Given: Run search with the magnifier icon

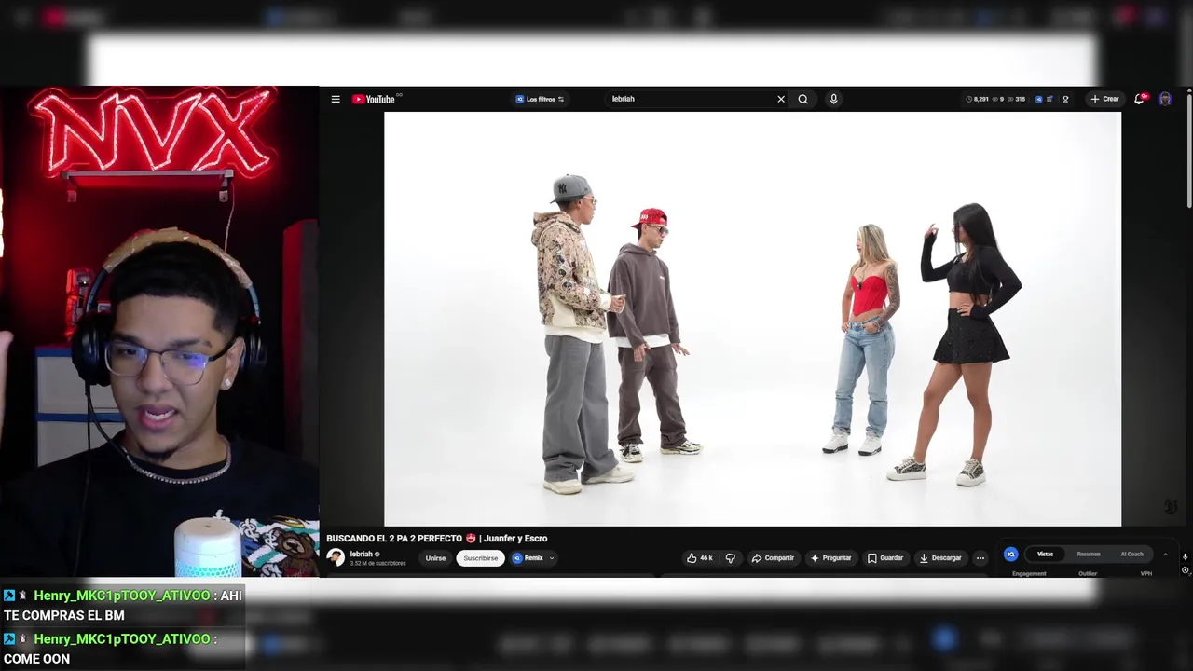Looking at the screenshot, I should coord(802,99).
